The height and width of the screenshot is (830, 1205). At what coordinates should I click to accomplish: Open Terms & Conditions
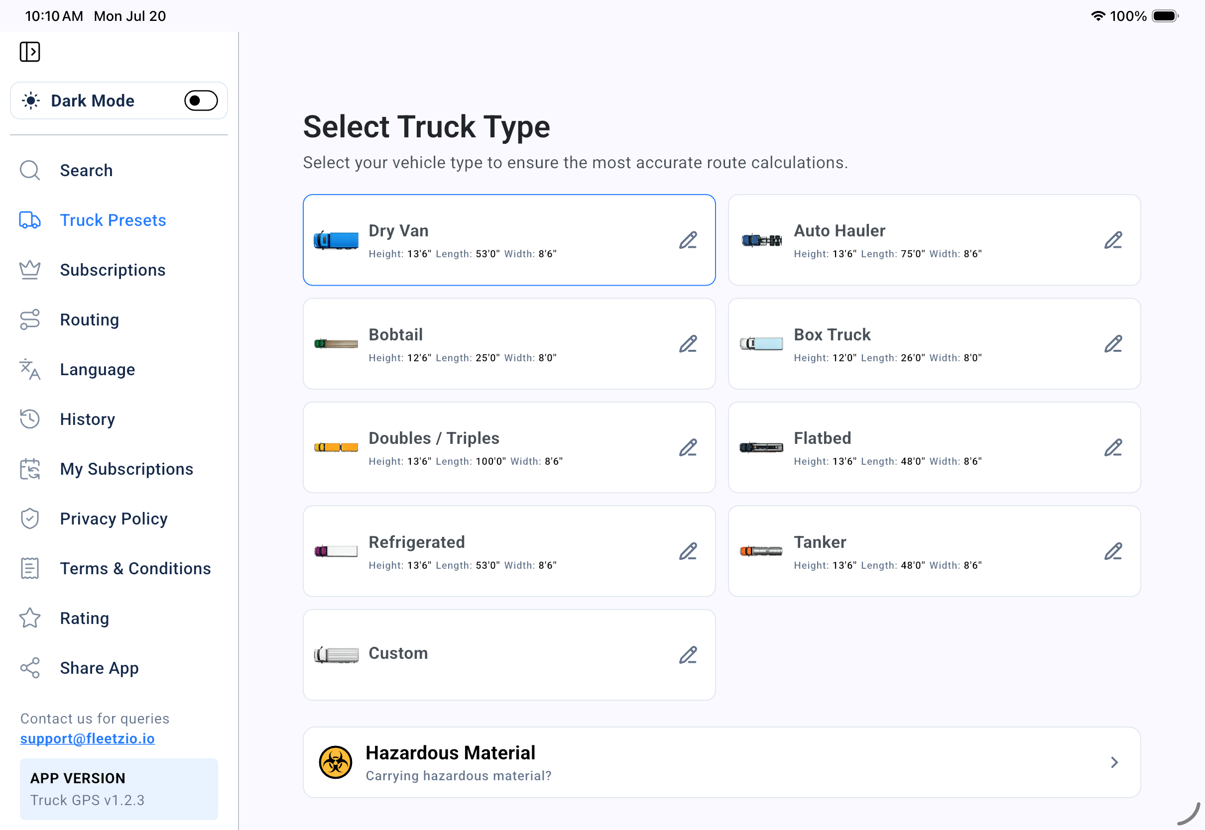[x=119, y=568]
